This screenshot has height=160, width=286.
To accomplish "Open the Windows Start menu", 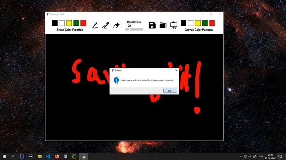I will 4,156.
